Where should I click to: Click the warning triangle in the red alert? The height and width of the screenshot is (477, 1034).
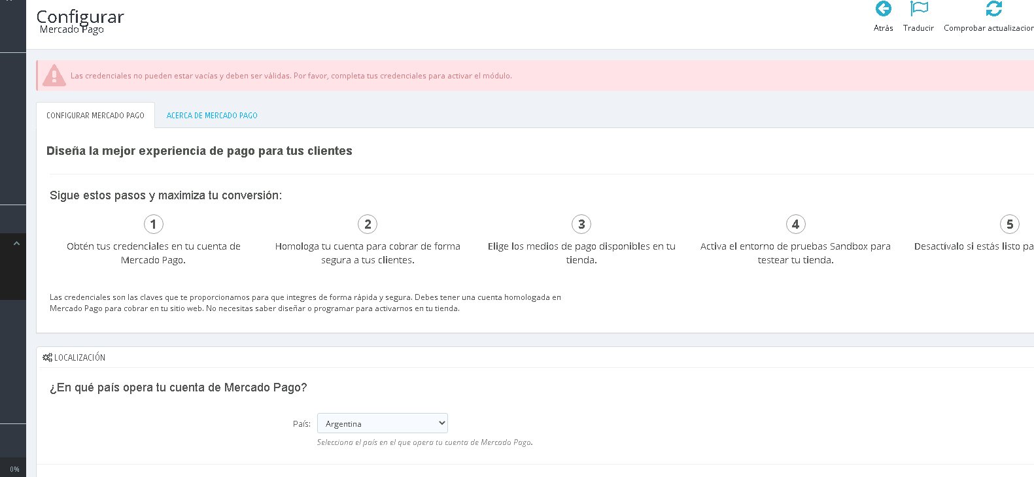54,76
